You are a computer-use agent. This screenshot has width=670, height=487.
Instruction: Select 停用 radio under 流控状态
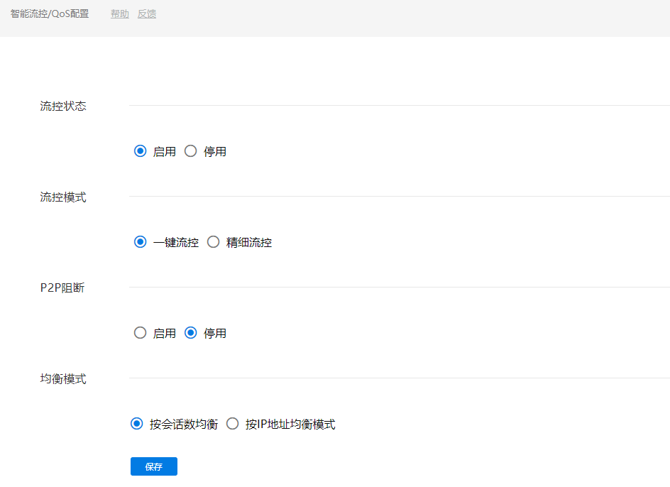click(x=190, y=151)
